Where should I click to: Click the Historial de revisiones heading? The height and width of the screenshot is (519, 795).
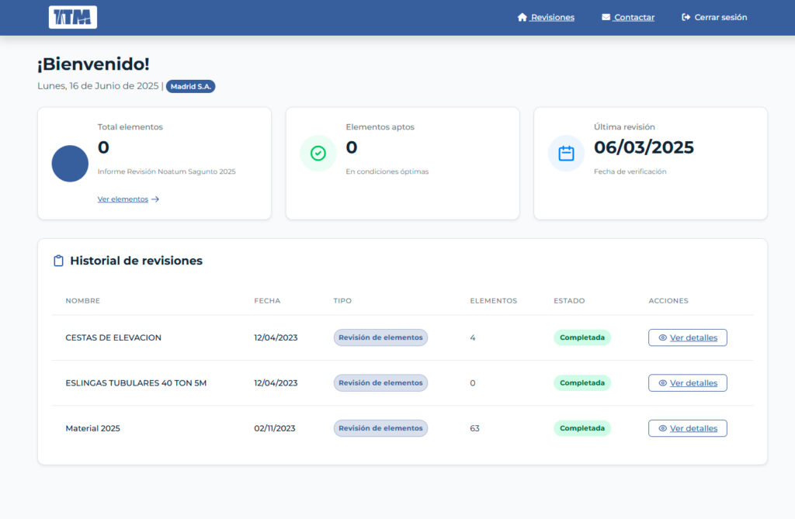coord(136,261)
